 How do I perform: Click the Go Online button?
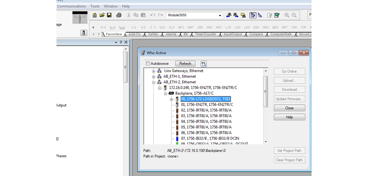[289, 71]
